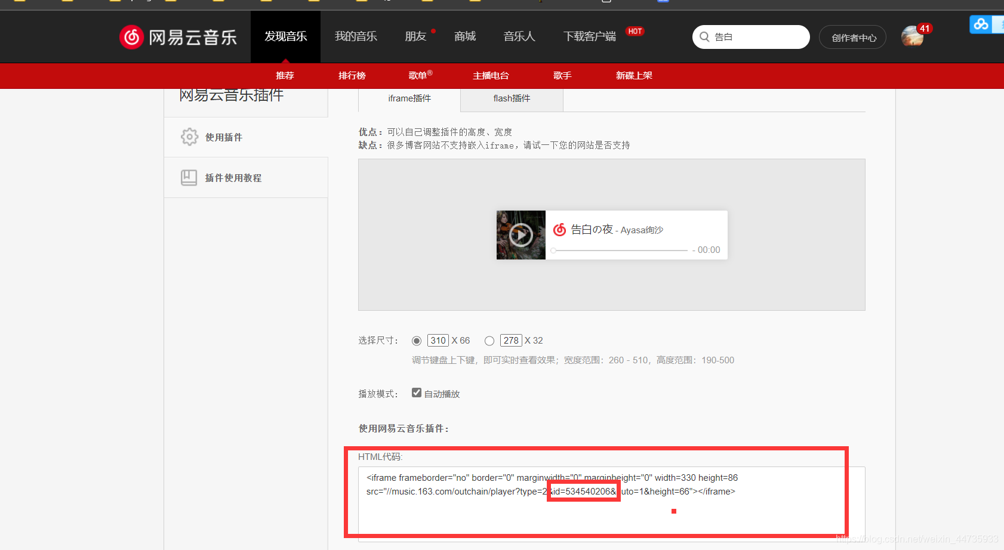Click the 播放模式 label
The height and width of the screenshot is (550, 1004).
pos(378,394)
